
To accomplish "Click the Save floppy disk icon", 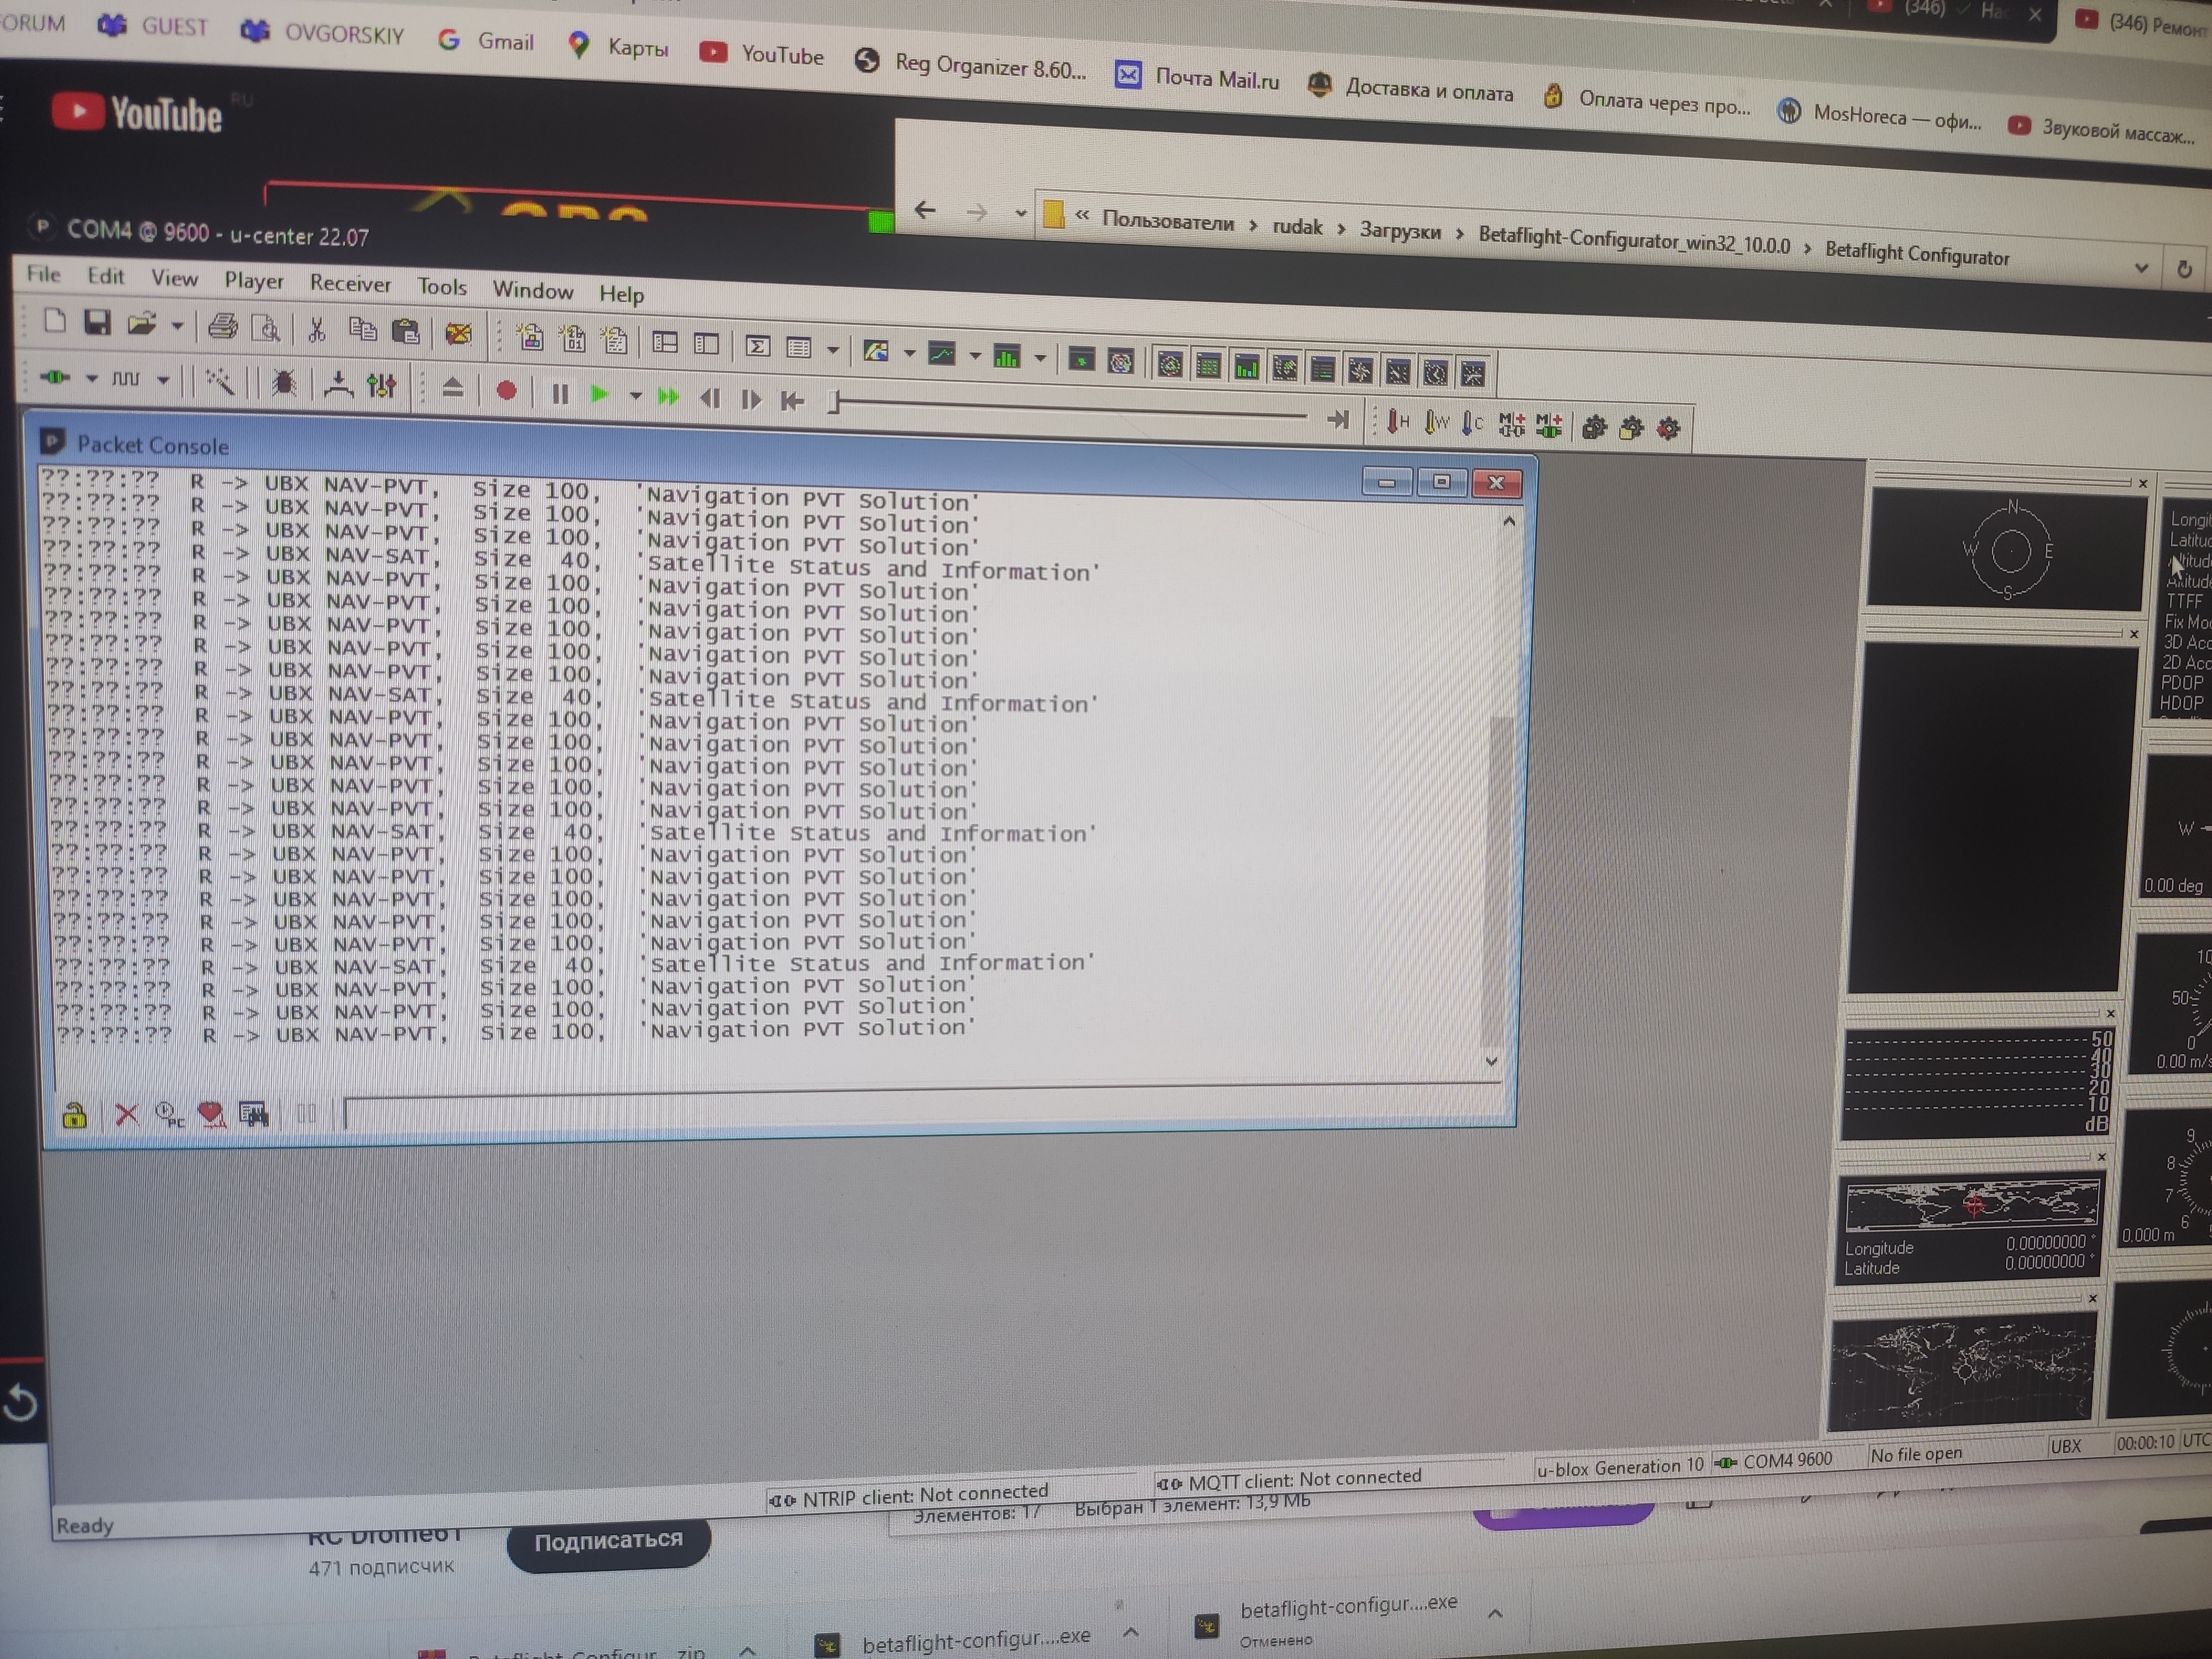I will pyautogui.click(x=97, y=322).
